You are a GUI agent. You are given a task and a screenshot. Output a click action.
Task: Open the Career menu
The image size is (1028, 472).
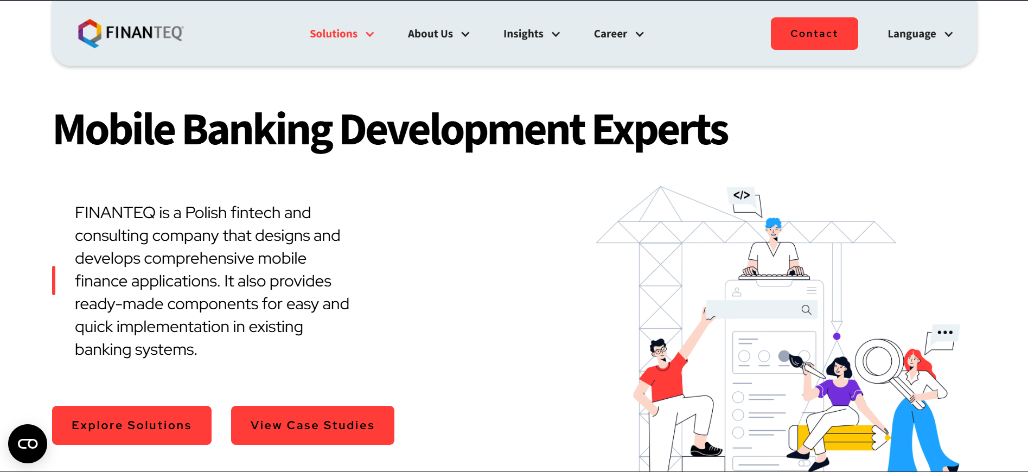[610, 34]
